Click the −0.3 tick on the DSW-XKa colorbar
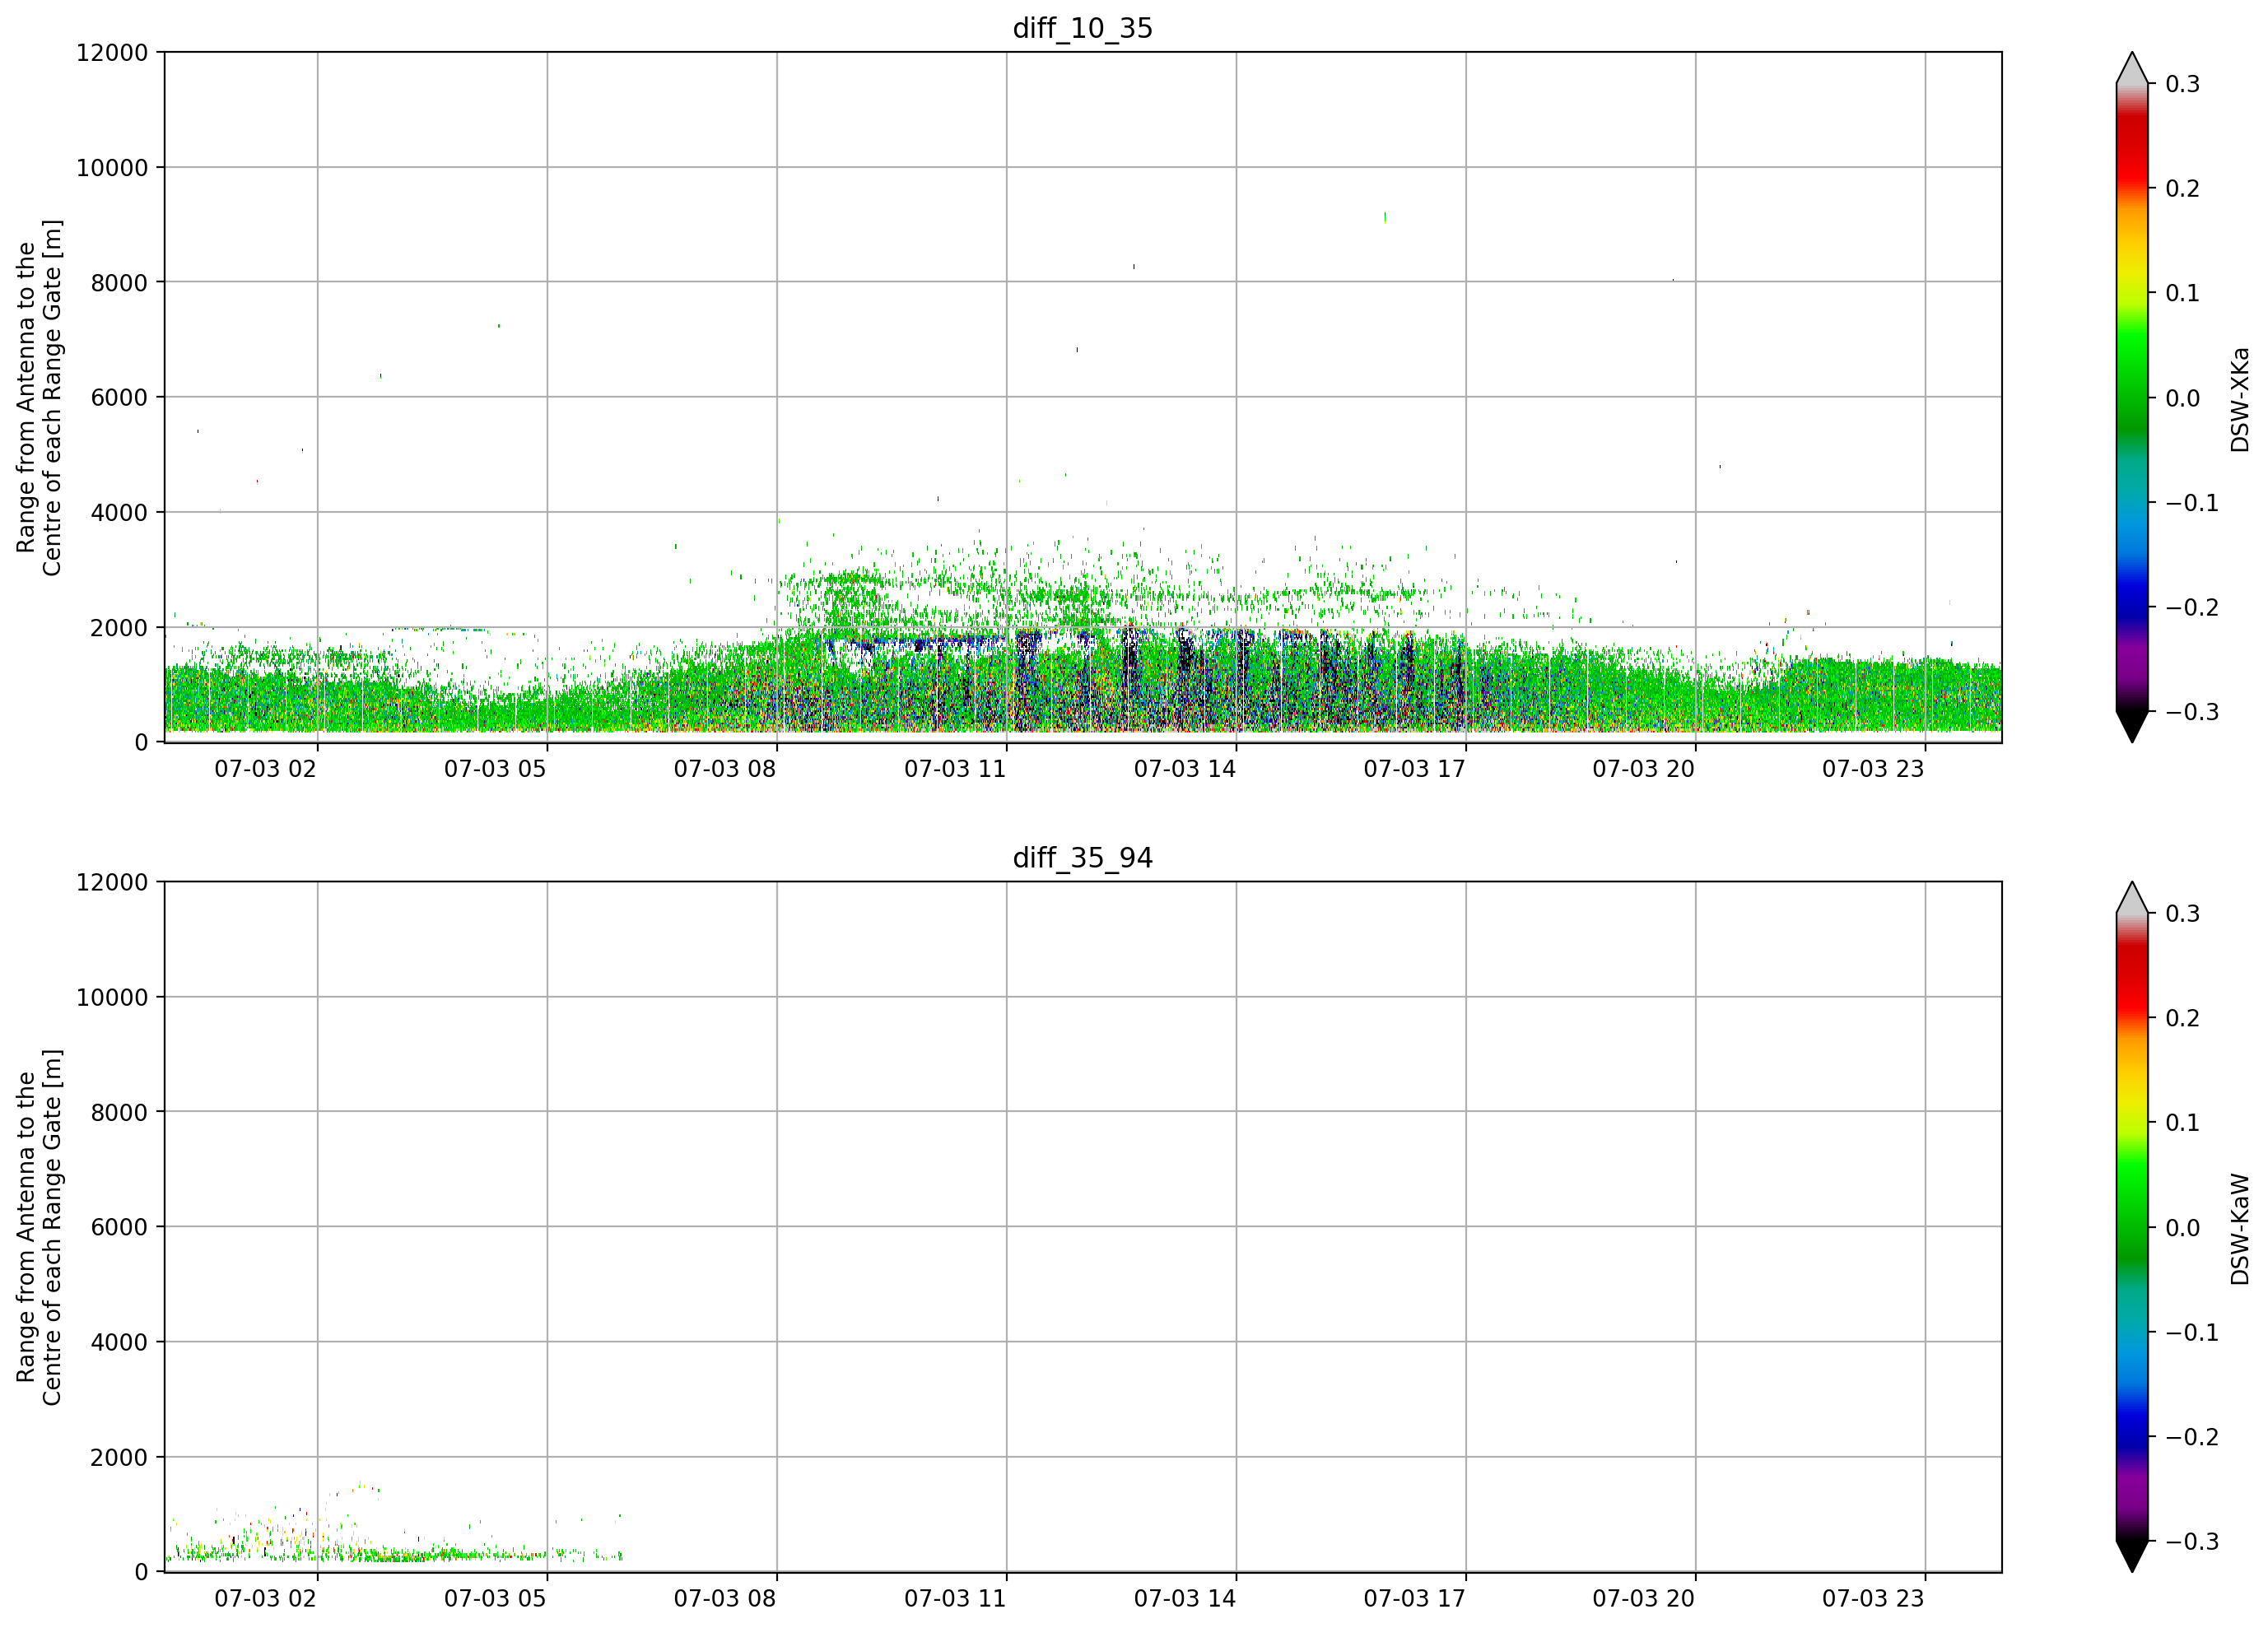2268x1628 pixels. (2192, 712)
